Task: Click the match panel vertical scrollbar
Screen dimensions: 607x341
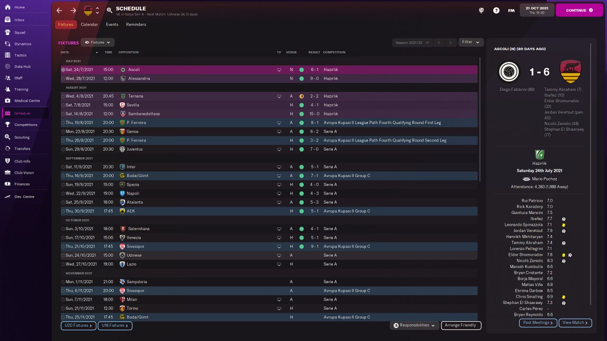Action: (591, 175)
